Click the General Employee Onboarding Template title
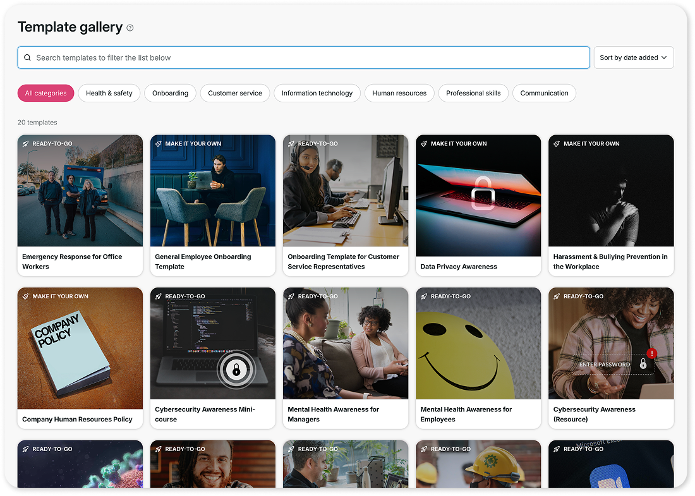695x496 pixels. point(203,262)
